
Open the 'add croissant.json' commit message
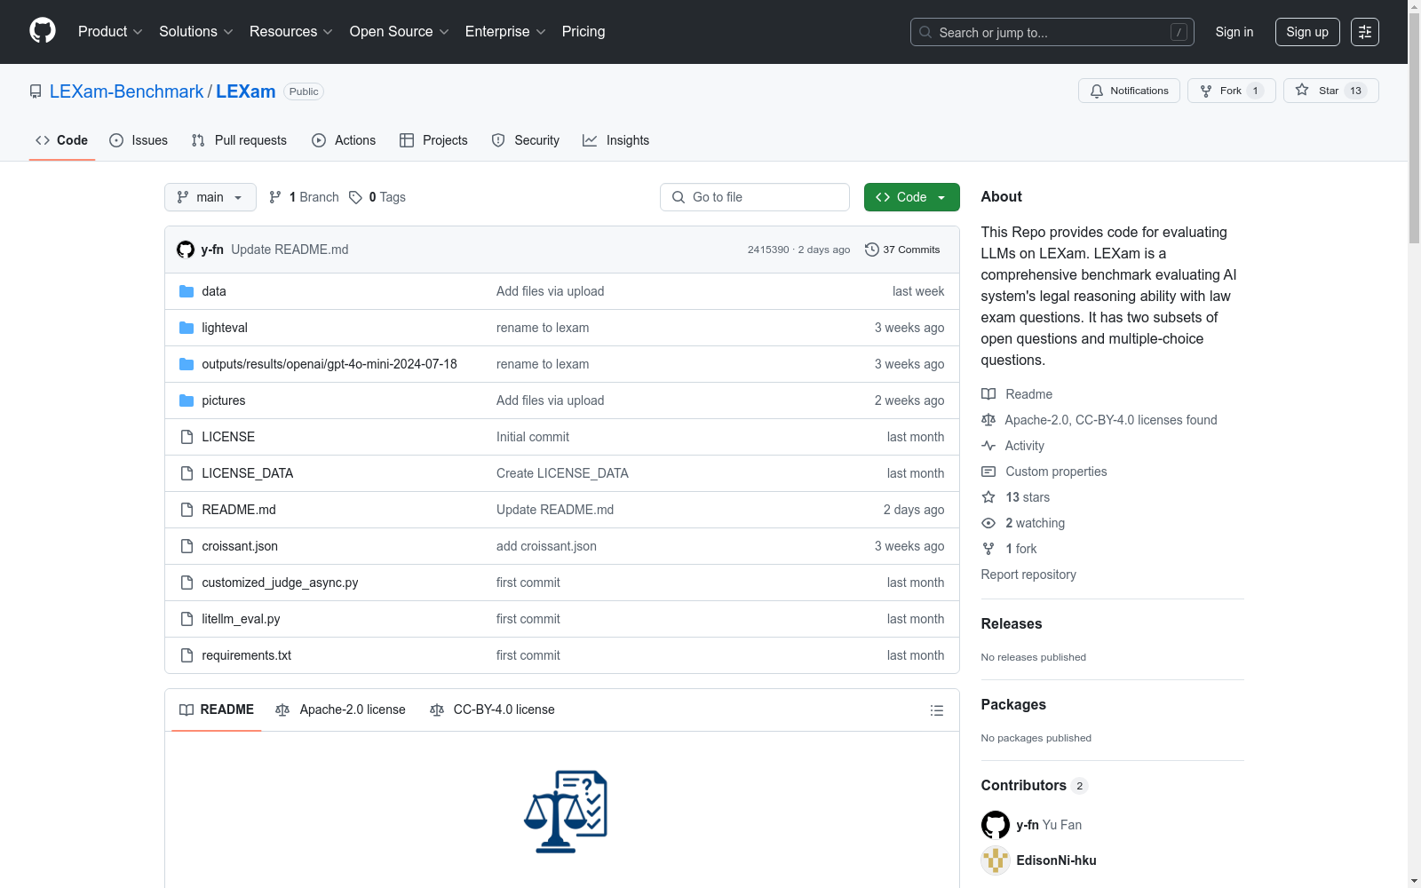tap(546, 546)
